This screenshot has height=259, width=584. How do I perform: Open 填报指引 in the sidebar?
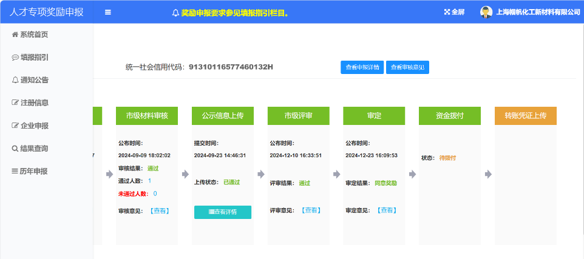coord(30,58)
